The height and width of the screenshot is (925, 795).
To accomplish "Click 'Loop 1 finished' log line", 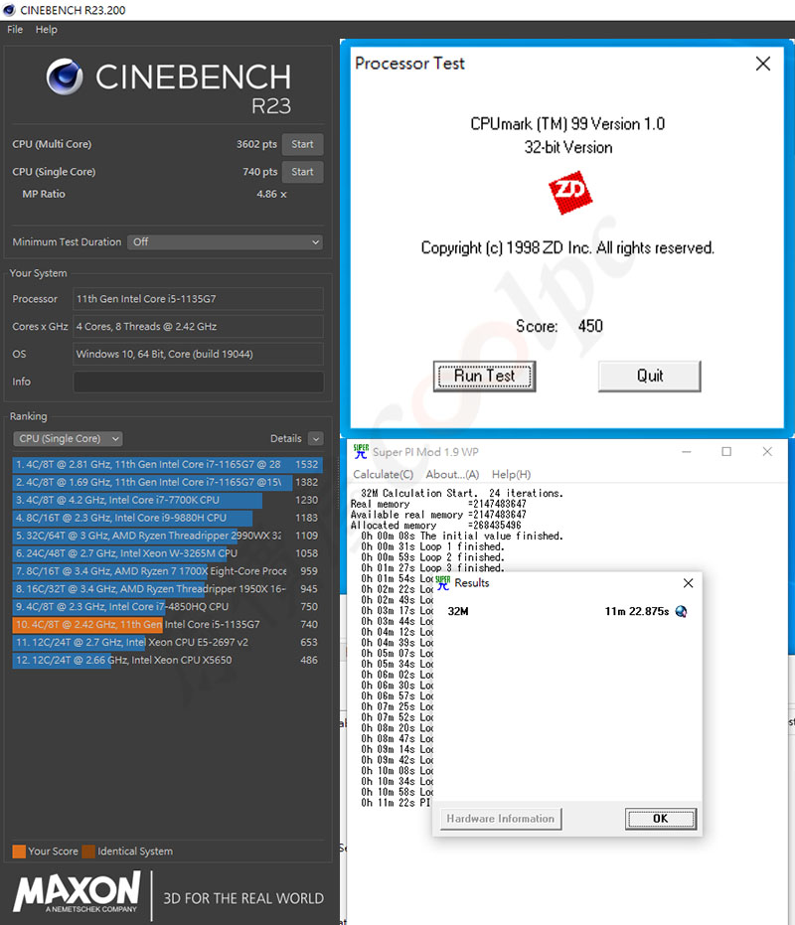I will 432,546.
